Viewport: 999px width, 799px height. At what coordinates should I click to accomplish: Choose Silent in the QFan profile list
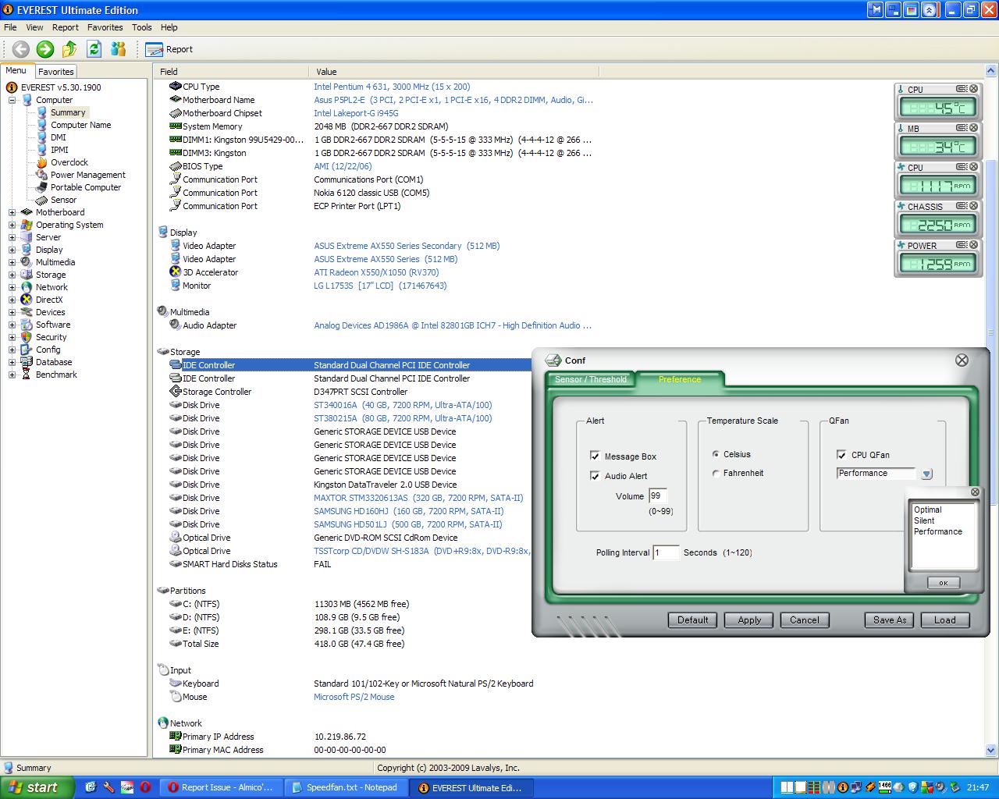pyautogui.click(x=924, y=520)
